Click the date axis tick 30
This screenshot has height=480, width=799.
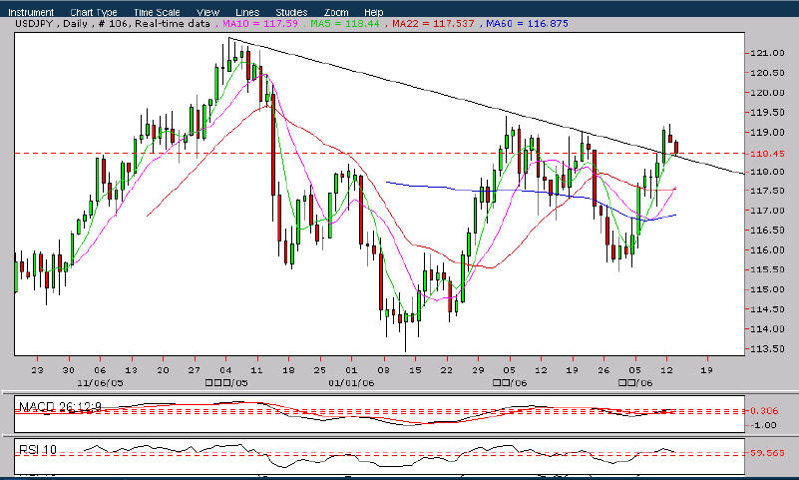[x=68, y=370]
